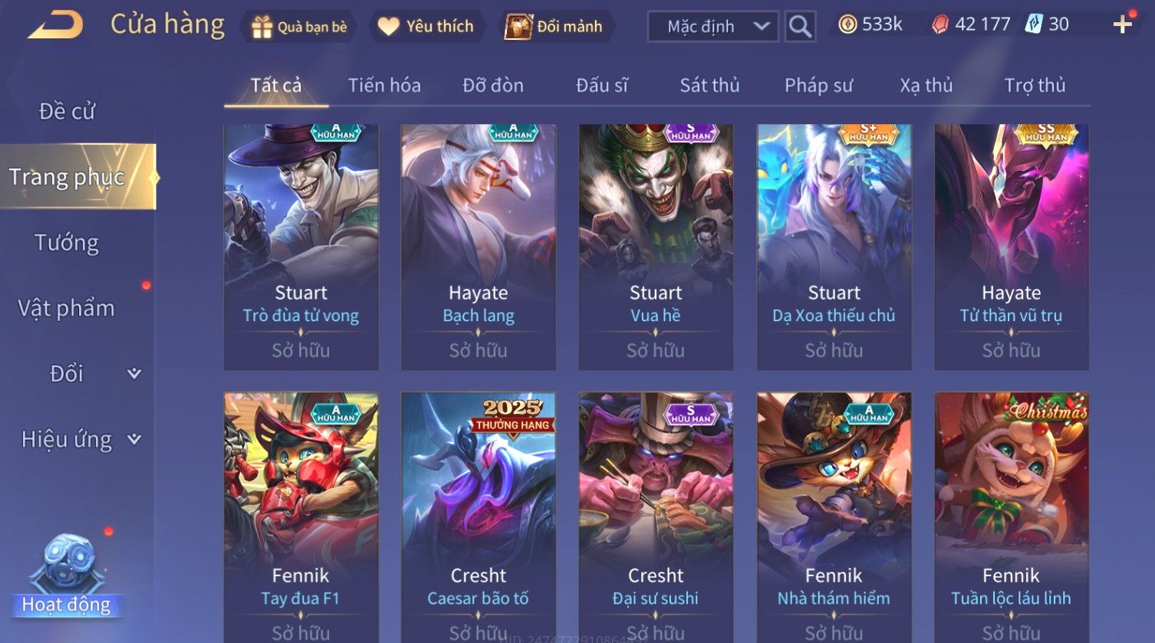The image size is (1155, 643).
Task: Open Hayate Tử thần vũ trụ skin
Action: tap(1011, 247)
